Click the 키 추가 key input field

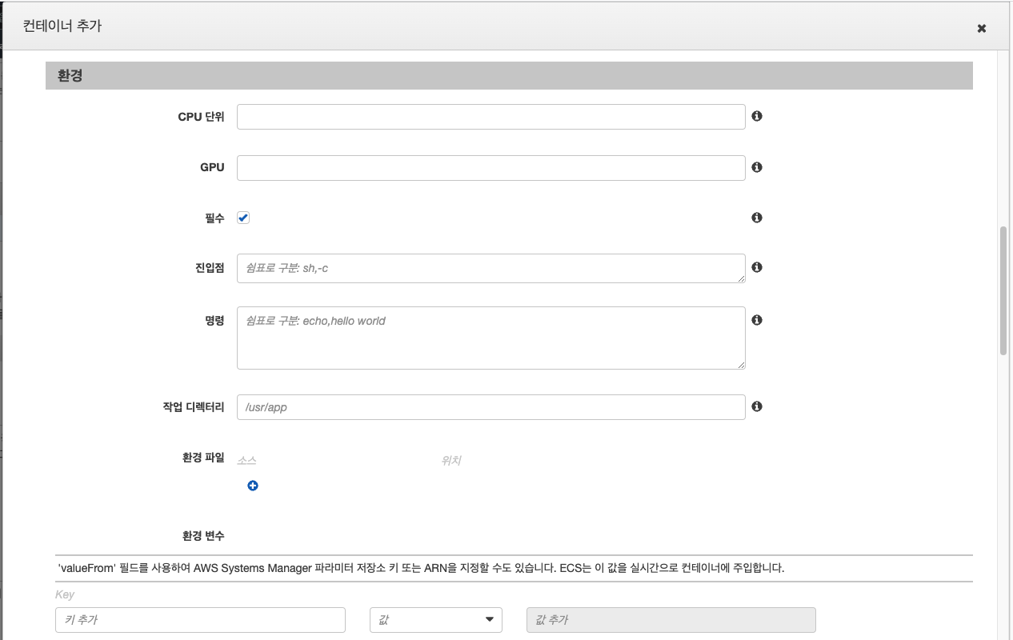(x=200, y=619)
